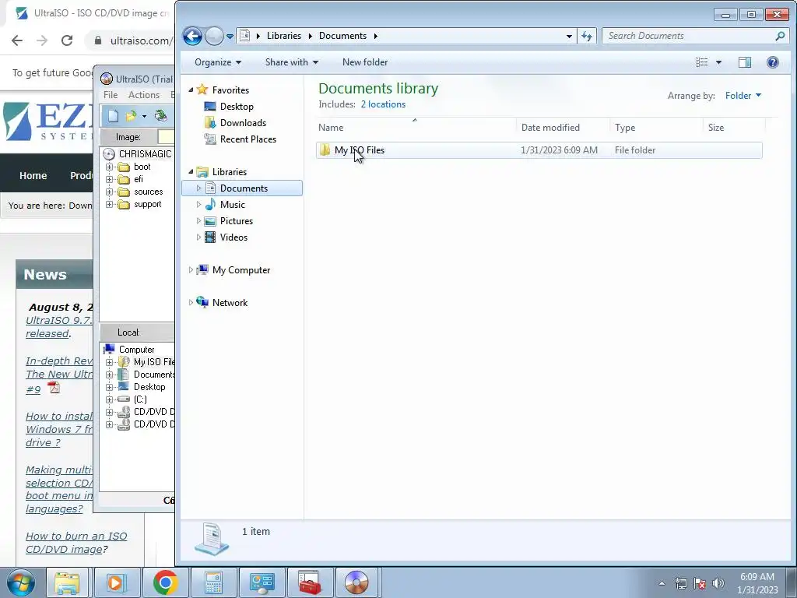This screenshot has height=598, width=797.
Task: Select the support folder in UltraISO
Action: (147, 205)
